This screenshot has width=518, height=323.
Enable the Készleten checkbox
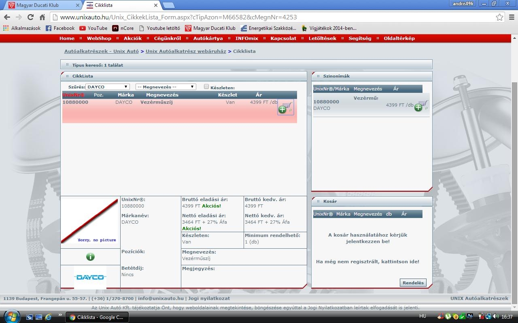pos(206,86)
